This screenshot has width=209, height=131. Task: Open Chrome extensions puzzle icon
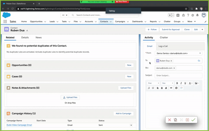coord(196,9)
